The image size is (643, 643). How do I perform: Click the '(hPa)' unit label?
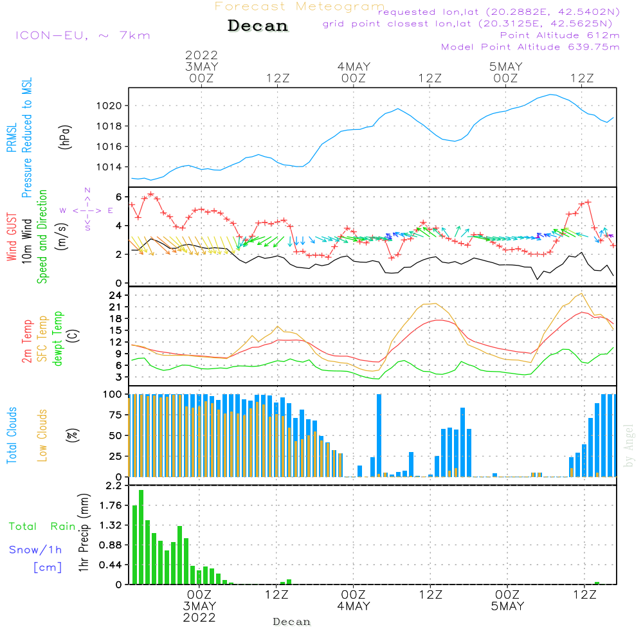click(65, 137)
